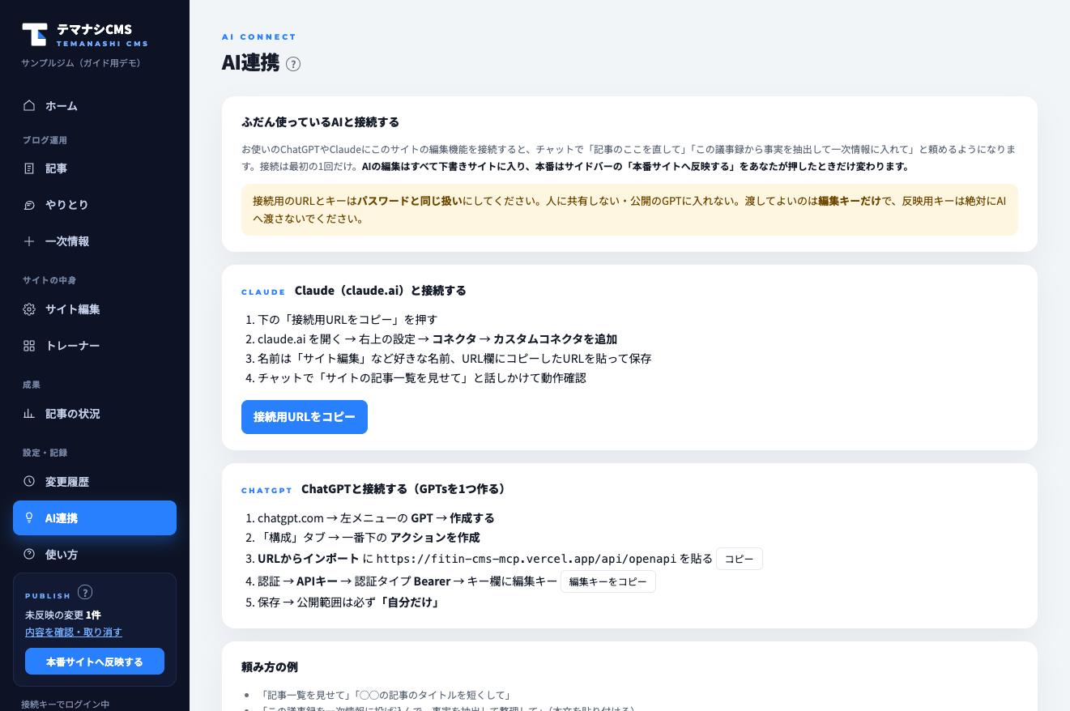
Task: Click the テマナシCMS logo icon
Action: point(34,34)
